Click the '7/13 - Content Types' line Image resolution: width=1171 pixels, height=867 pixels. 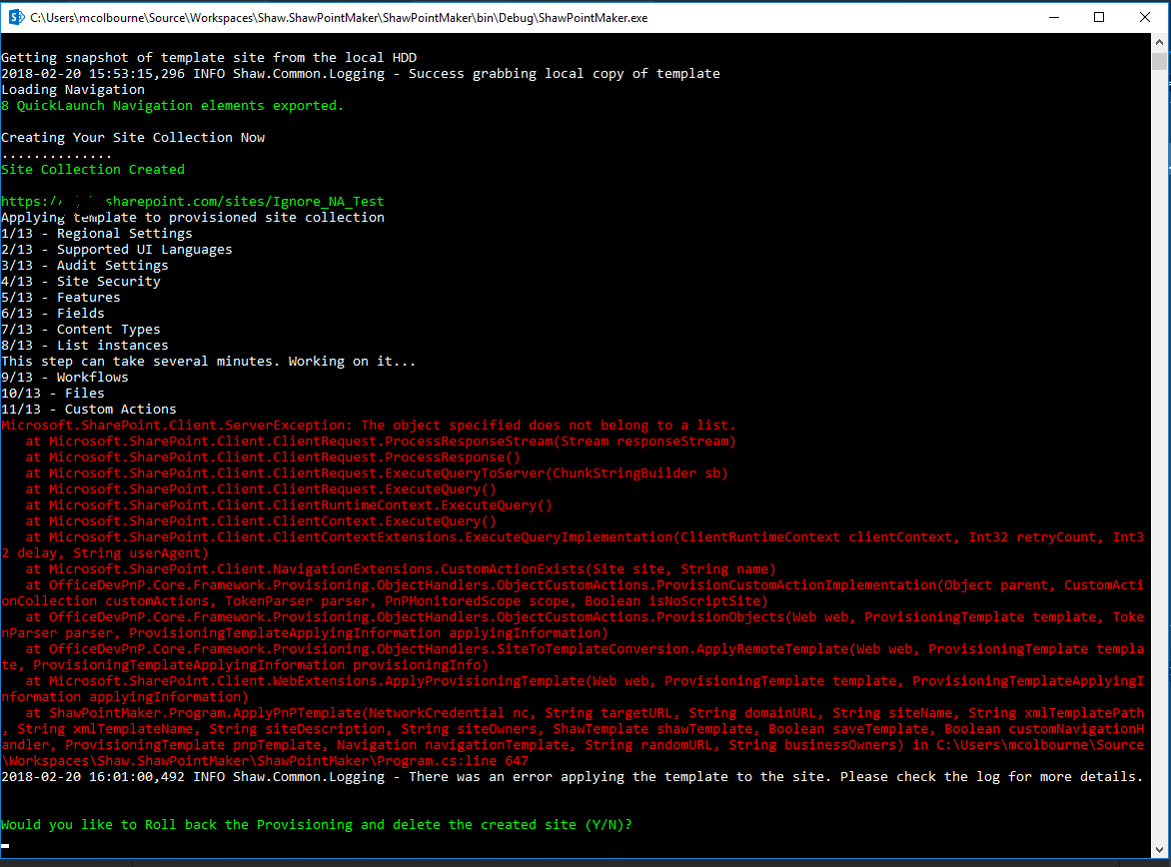tap(81, 330)
